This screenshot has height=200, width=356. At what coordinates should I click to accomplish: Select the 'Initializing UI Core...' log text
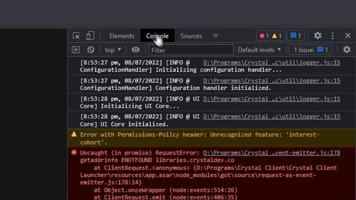[140, 106]
